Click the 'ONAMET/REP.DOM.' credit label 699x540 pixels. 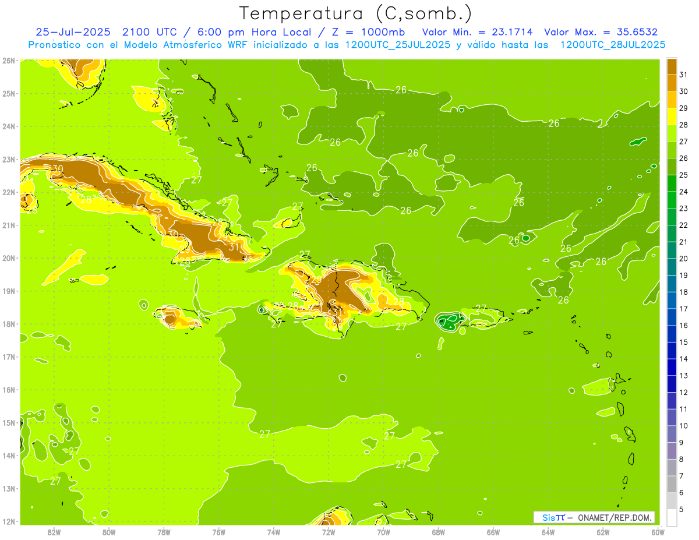(x=613, y=517)
